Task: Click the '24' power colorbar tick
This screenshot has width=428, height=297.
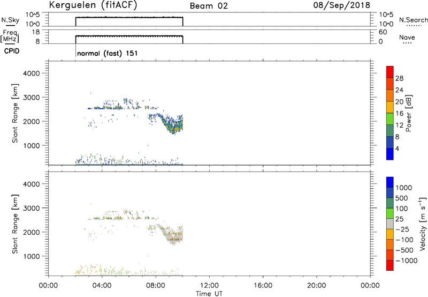Action: (399, 90)
